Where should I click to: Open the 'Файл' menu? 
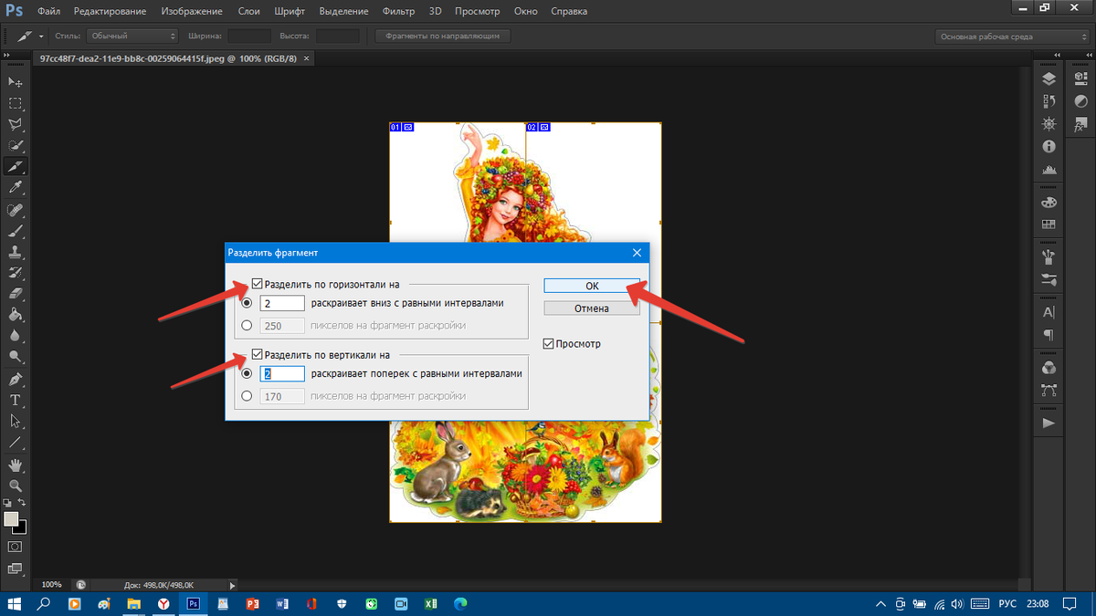[49, 12]
